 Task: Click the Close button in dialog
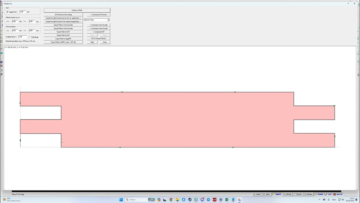point(105,42)
